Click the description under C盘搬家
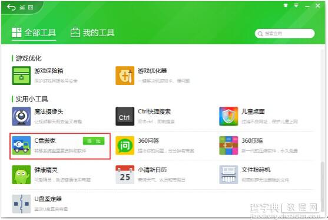The image size is (328, 220). pyautogui.click(x=60, y=150)
